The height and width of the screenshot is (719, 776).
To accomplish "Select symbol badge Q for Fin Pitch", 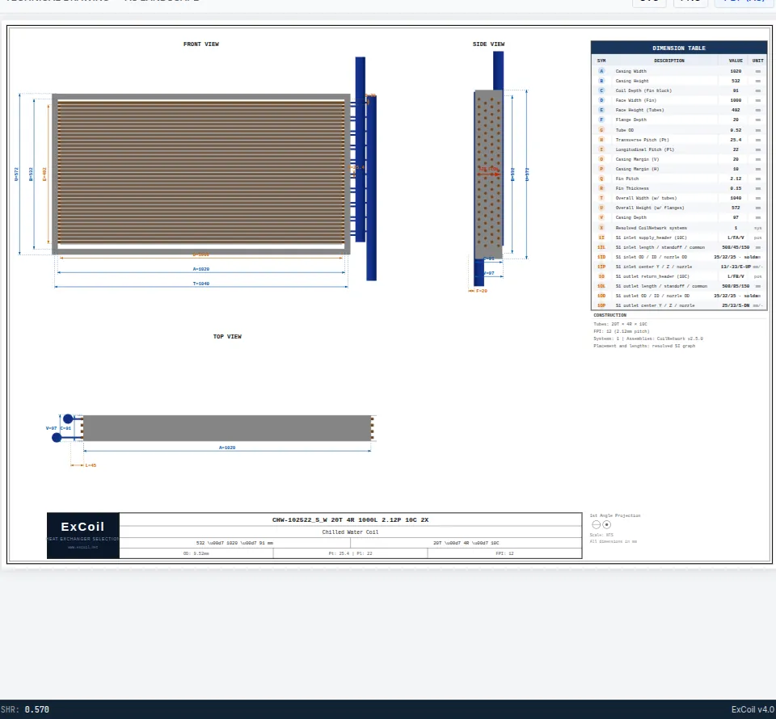I will pos(601,179).
